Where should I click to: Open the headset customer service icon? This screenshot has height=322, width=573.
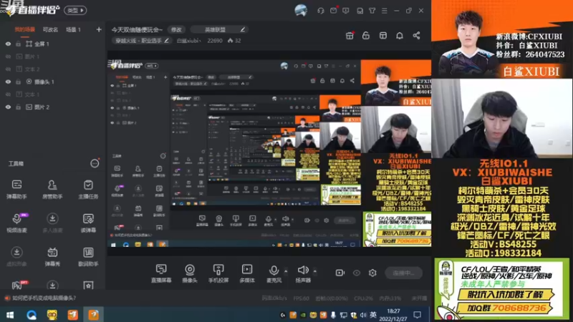[x=321, y=11]
